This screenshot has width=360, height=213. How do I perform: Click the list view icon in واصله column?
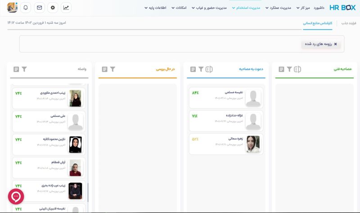(16, 69)
